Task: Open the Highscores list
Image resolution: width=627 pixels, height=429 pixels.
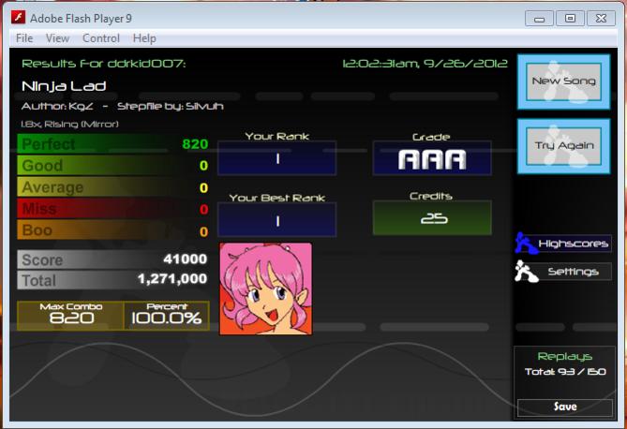Action: click(573, 244)
